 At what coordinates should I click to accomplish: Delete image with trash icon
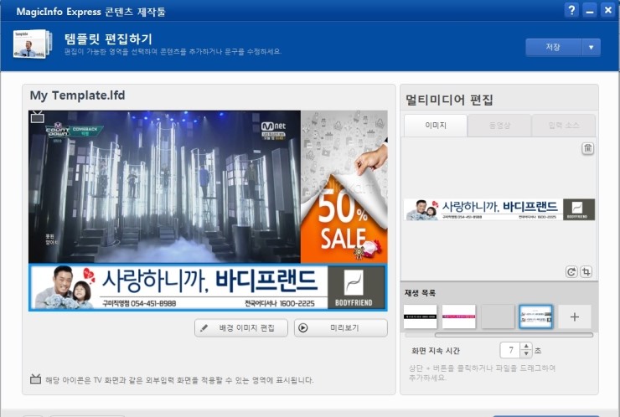point(588,148)
